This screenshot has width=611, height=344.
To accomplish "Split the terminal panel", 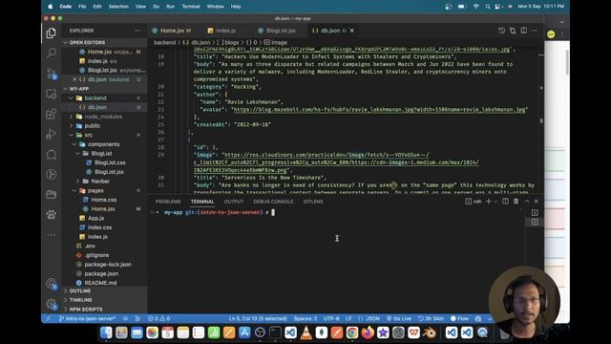I will point(505,202).
